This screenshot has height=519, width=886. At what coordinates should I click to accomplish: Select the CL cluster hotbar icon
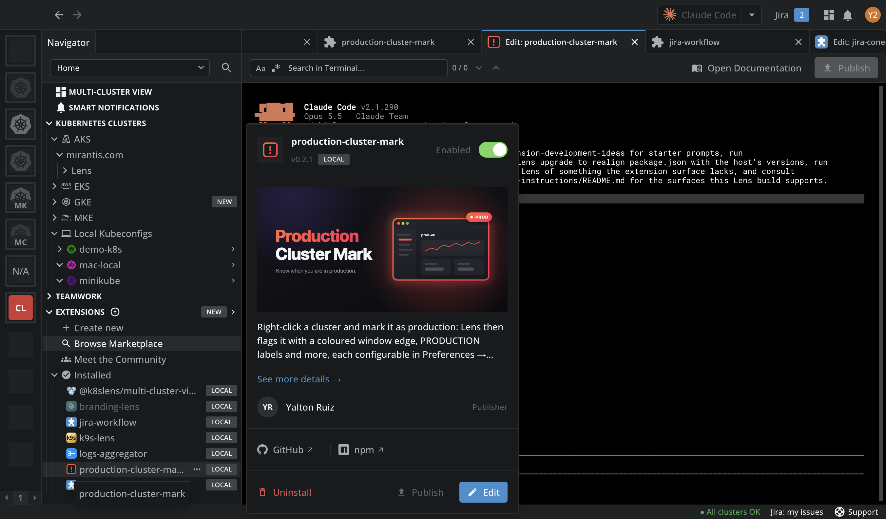[x=20, y=308]
